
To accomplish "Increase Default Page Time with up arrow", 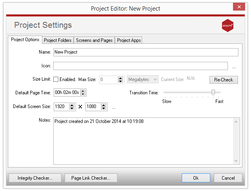I will [83, 91].
